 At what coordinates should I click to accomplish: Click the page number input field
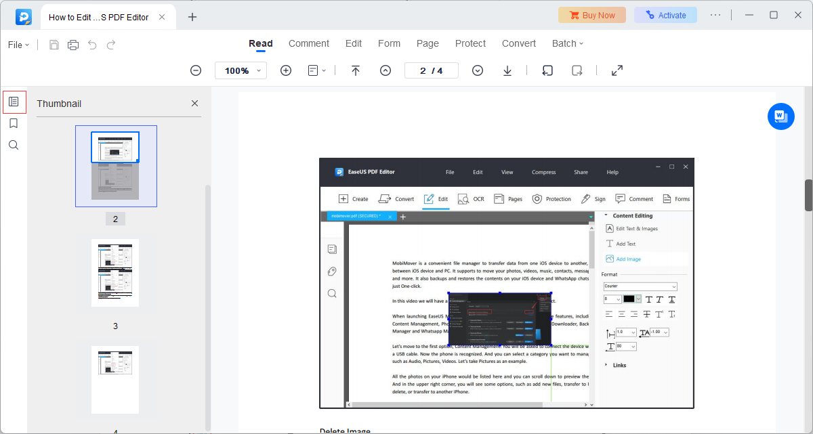coord(432,70)
